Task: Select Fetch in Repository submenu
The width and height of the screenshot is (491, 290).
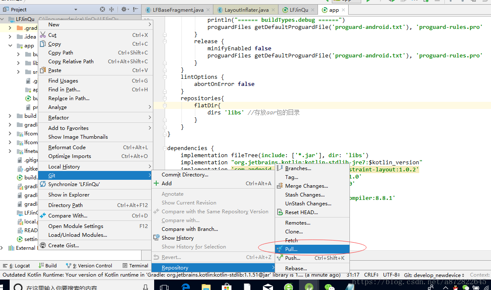Action: point(312,240)
